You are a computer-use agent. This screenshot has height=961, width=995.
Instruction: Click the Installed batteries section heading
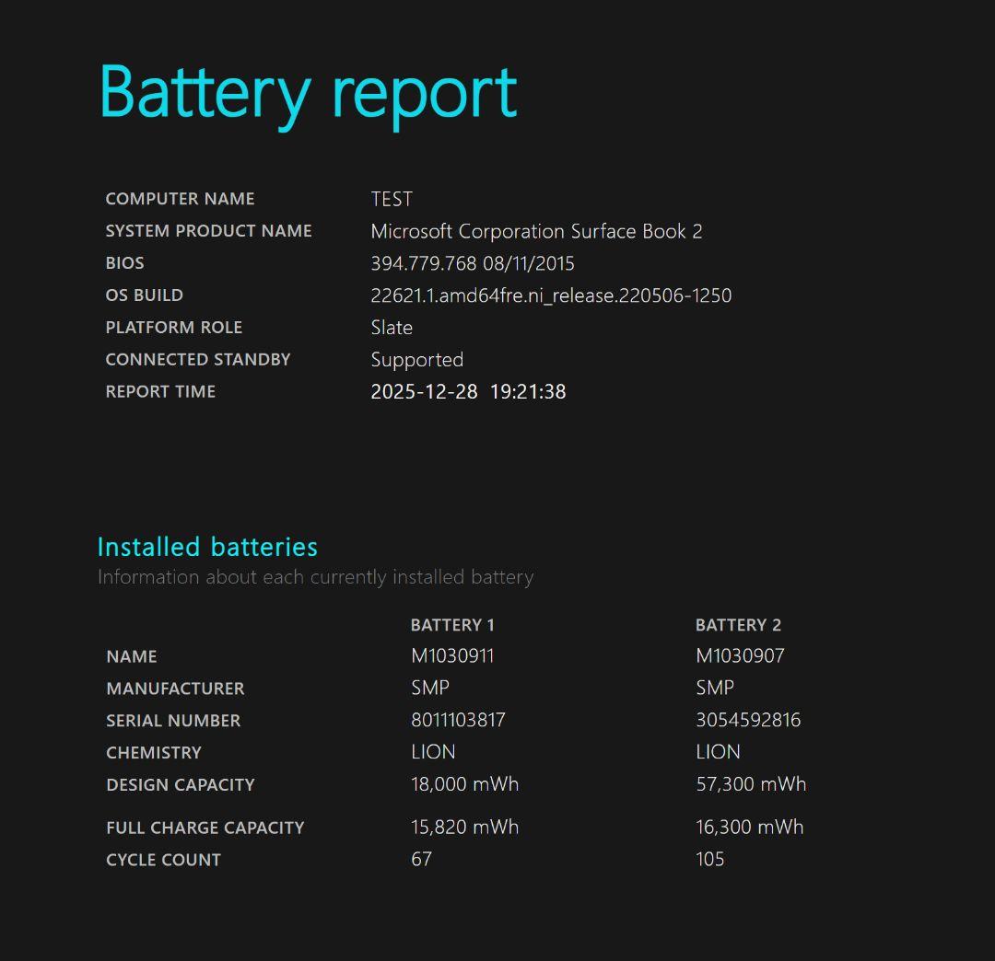pos(207,547)
